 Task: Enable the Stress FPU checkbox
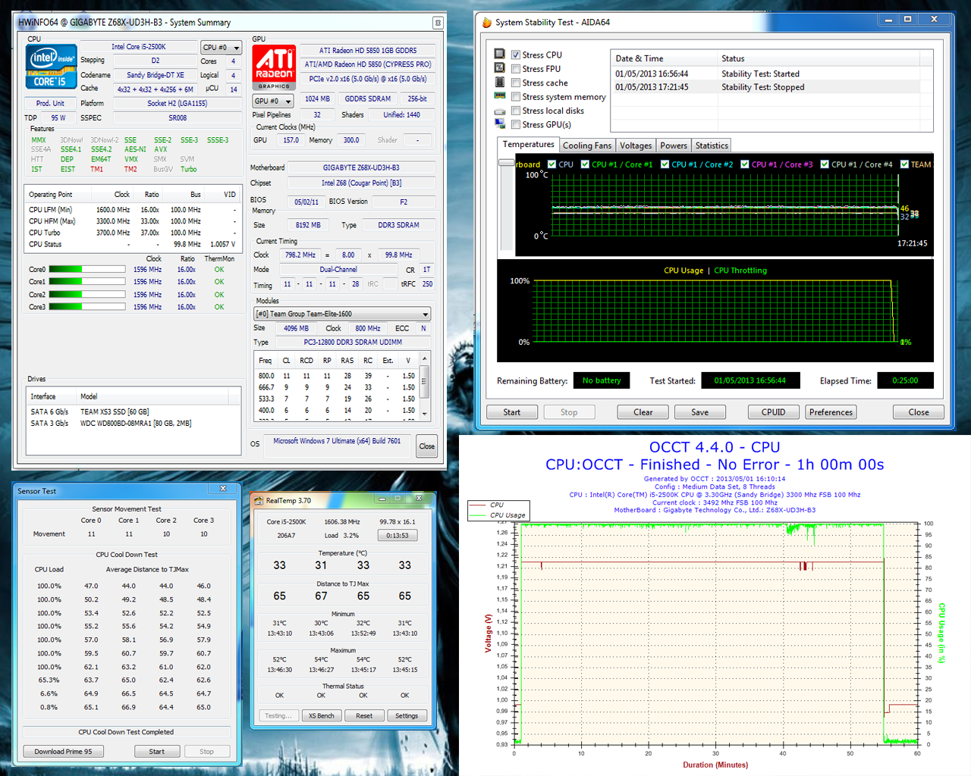(x=516, y=69)
